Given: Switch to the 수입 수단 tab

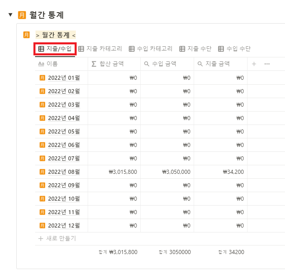Looking at the screenshot, I should (234, 48).
